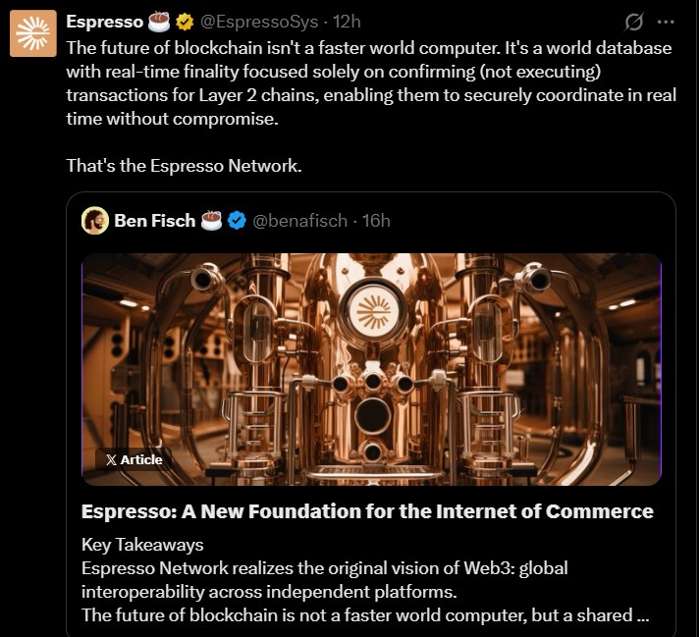Click the 12h timestamp on the post
This screenshot has height=637, width=699.
[348, 22]
